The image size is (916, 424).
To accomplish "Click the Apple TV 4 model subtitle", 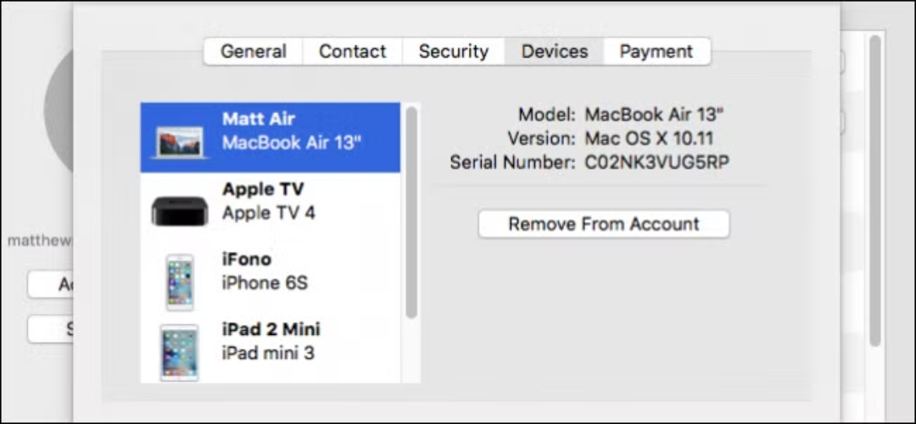I will coord(269,213).
